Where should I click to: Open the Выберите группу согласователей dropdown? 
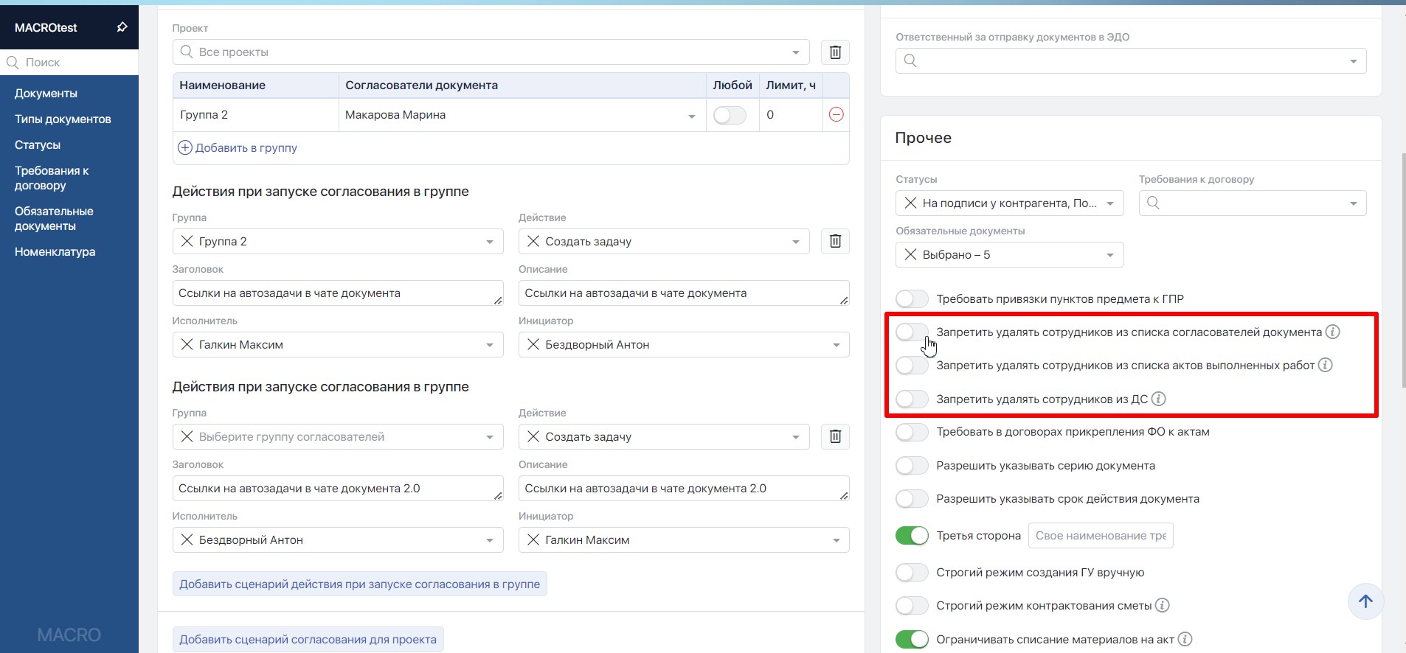click(489, 437)
